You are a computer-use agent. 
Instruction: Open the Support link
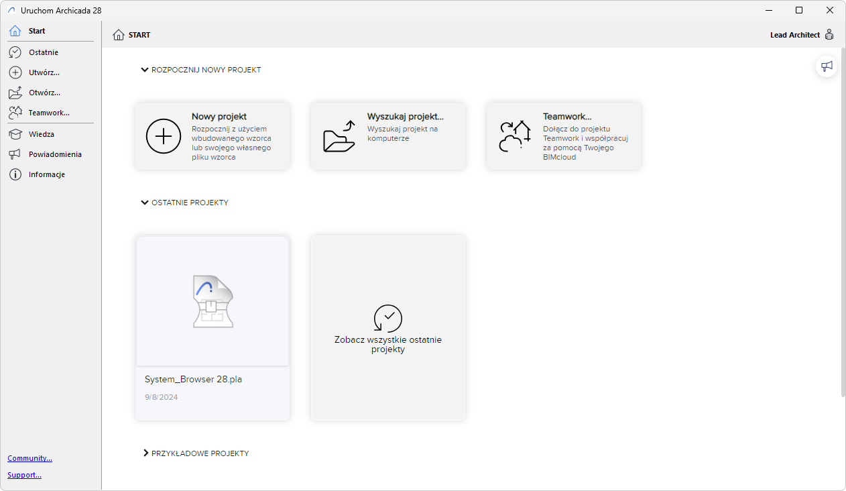click(24, 475)
